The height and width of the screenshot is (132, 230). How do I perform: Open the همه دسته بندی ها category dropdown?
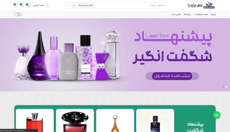[x=83, y=6]
